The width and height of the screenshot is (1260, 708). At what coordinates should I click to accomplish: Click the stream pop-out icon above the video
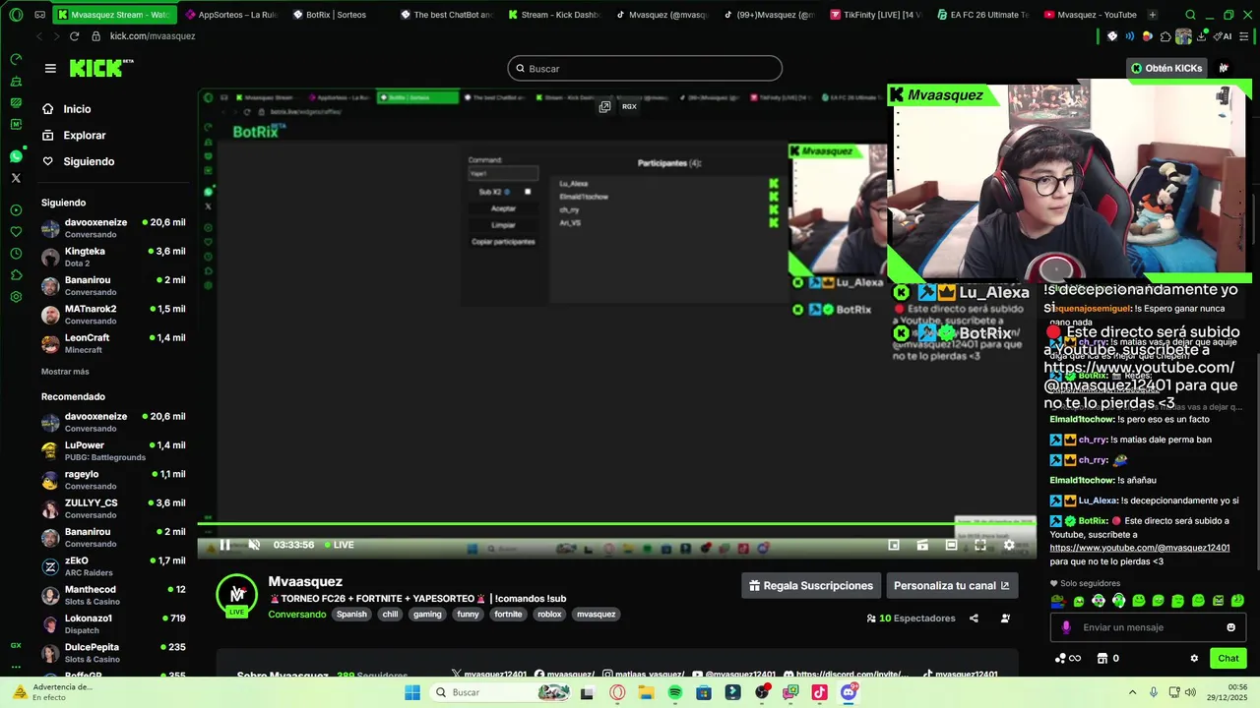(604, 106)
